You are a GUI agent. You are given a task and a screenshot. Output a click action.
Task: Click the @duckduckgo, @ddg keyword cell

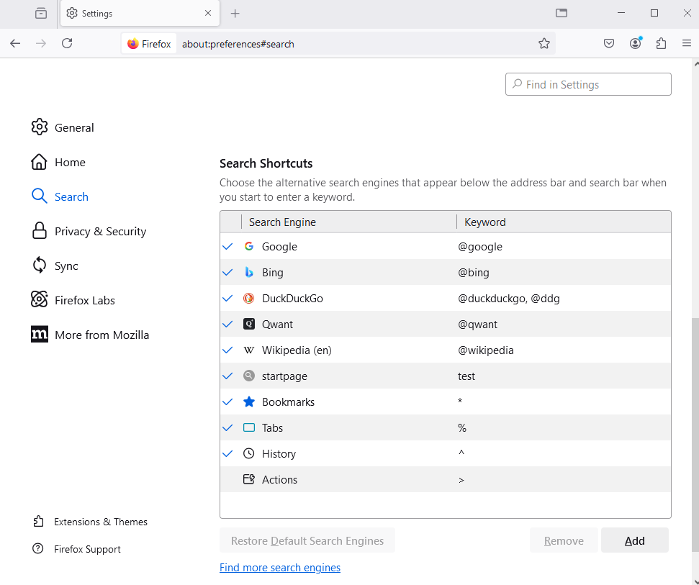(x=509, y=298)
